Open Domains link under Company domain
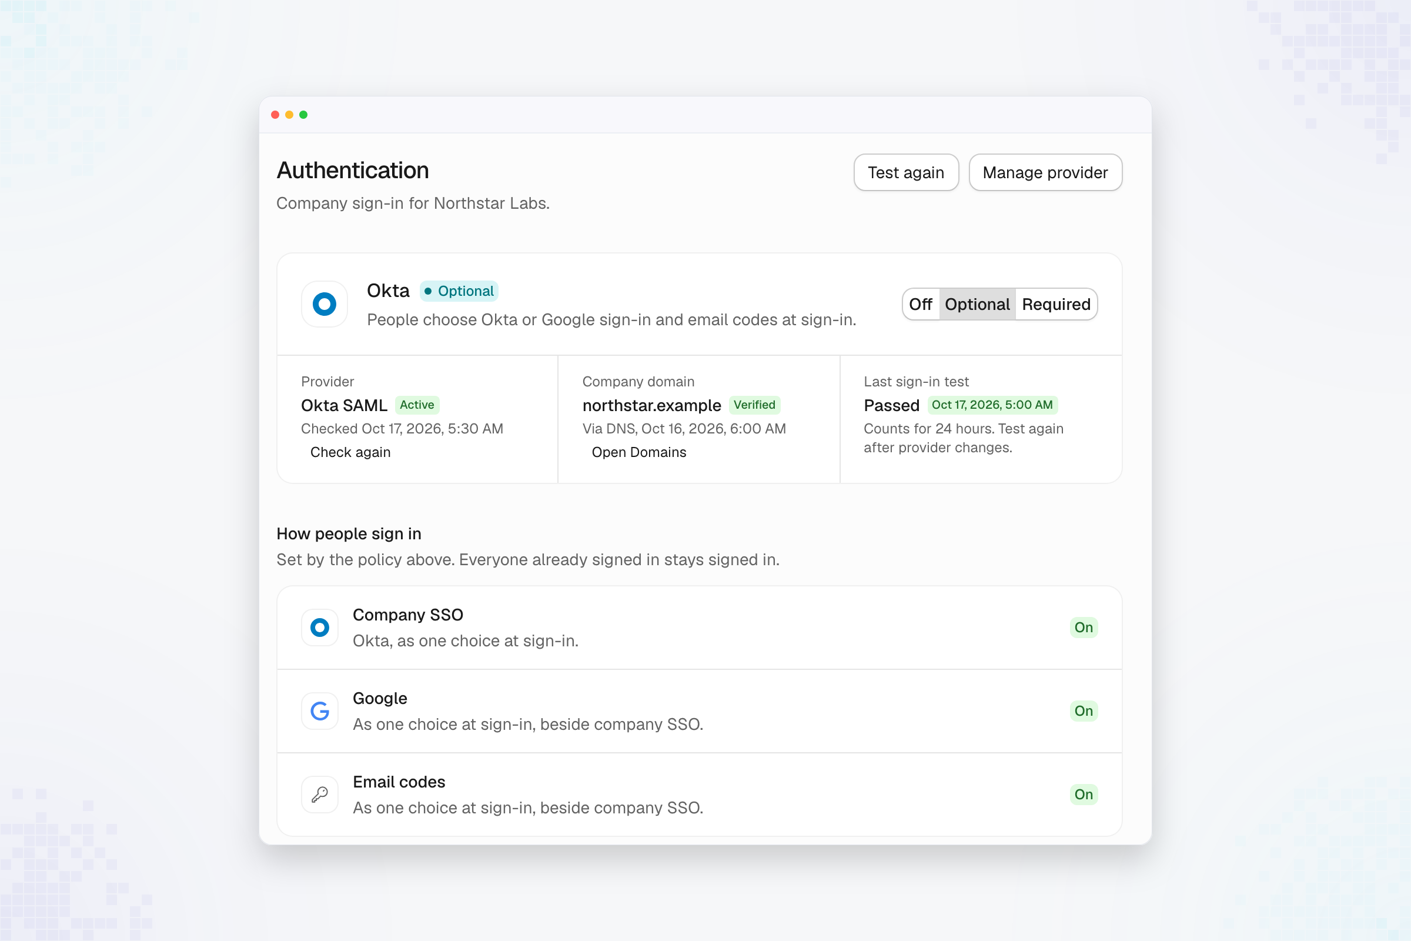Screen dimensions: 1411x941 [639, 452]
